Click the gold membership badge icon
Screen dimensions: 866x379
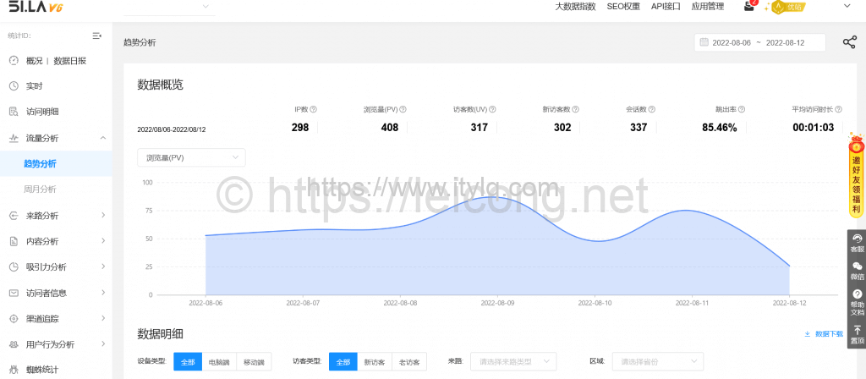[x=780, y=7]
